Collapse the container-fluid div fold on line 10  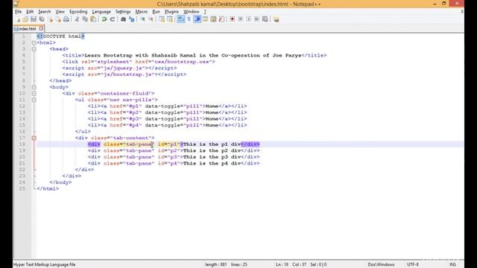click(34, 94)
